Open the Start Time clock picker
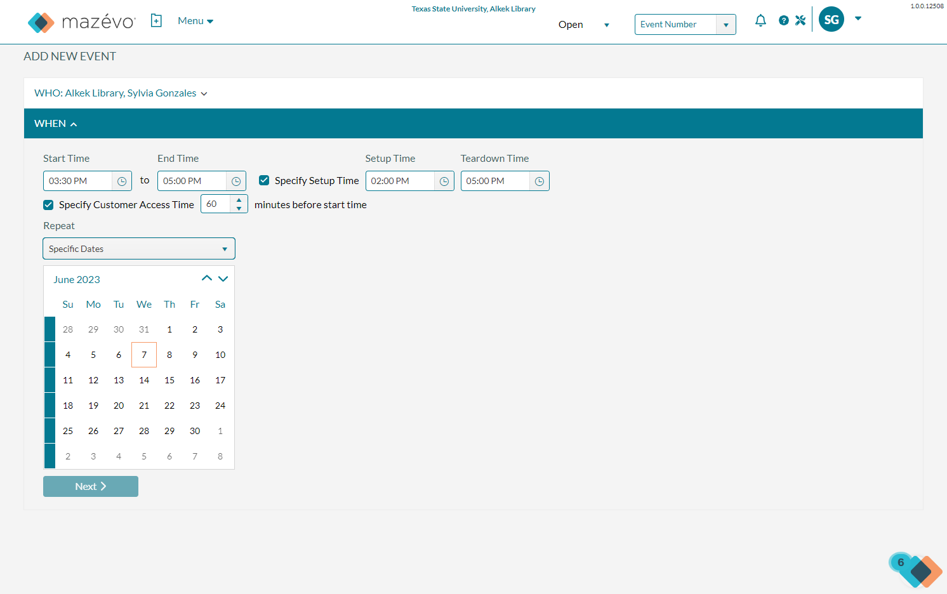Image resolution: width=947 pixels, height=594 pixels. 122,181
